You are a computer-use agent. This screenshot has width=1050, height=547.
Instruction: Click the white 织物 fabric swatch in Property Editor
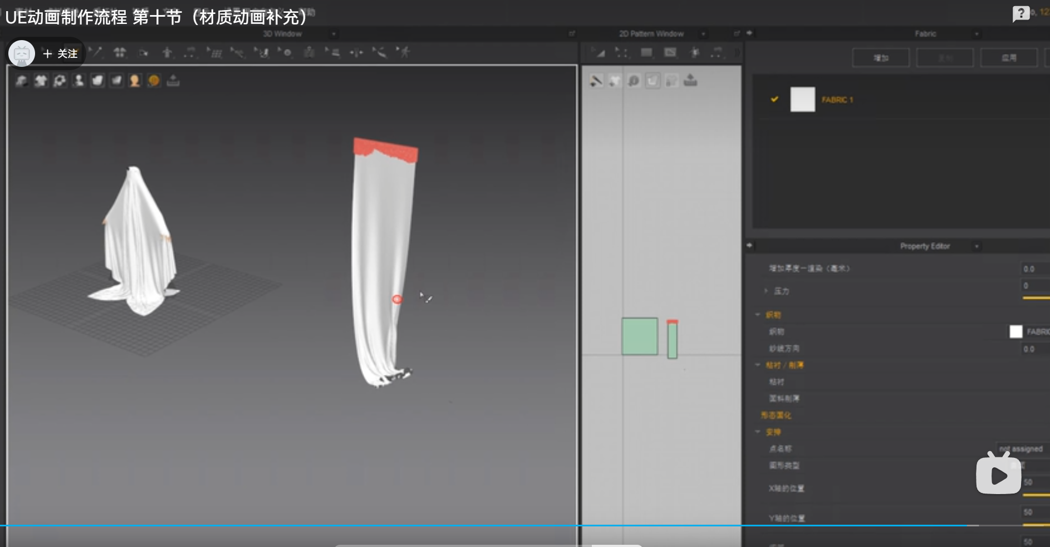click(1015, 331)
